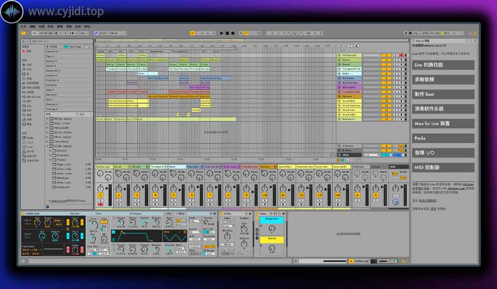The image size is (497, 289).
Task: Click the Drift envelope display
Action: point(136,237)
